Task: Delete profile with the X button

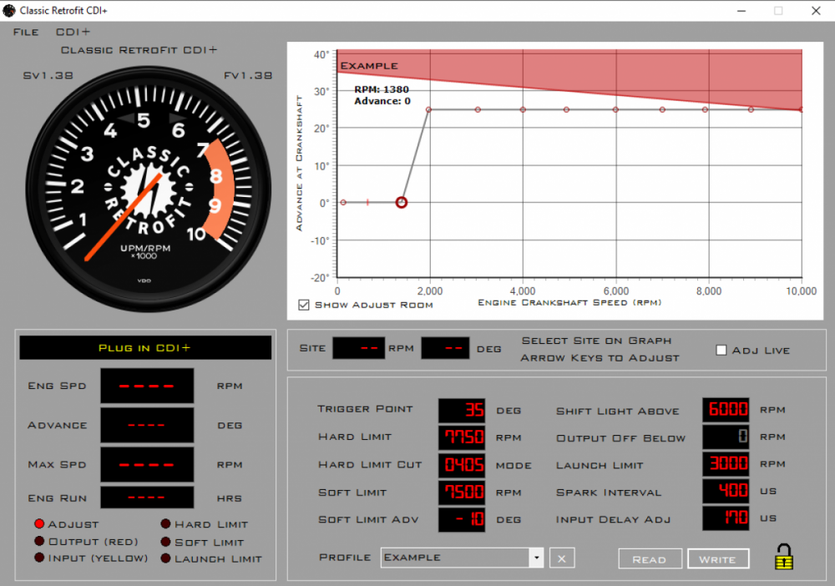Action: point(562,558)
